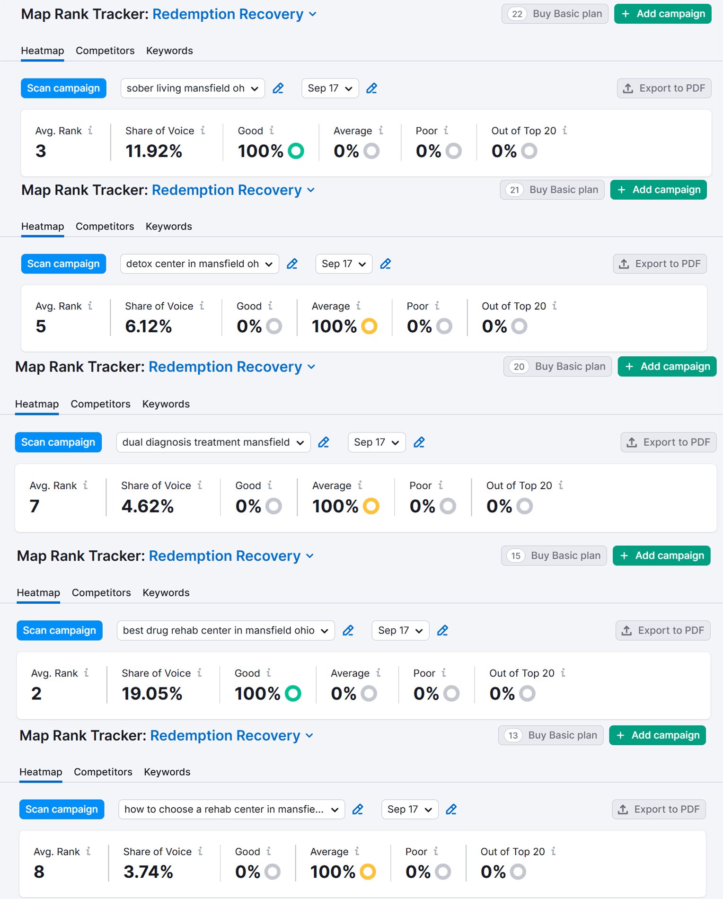Click the plus icon on the topmost Add campaign
The width and height of the screenshot is (723, 899).
coord(626,14)
